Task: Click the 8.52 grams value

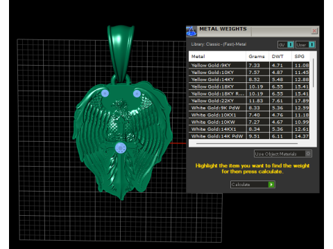Action: 254,80
